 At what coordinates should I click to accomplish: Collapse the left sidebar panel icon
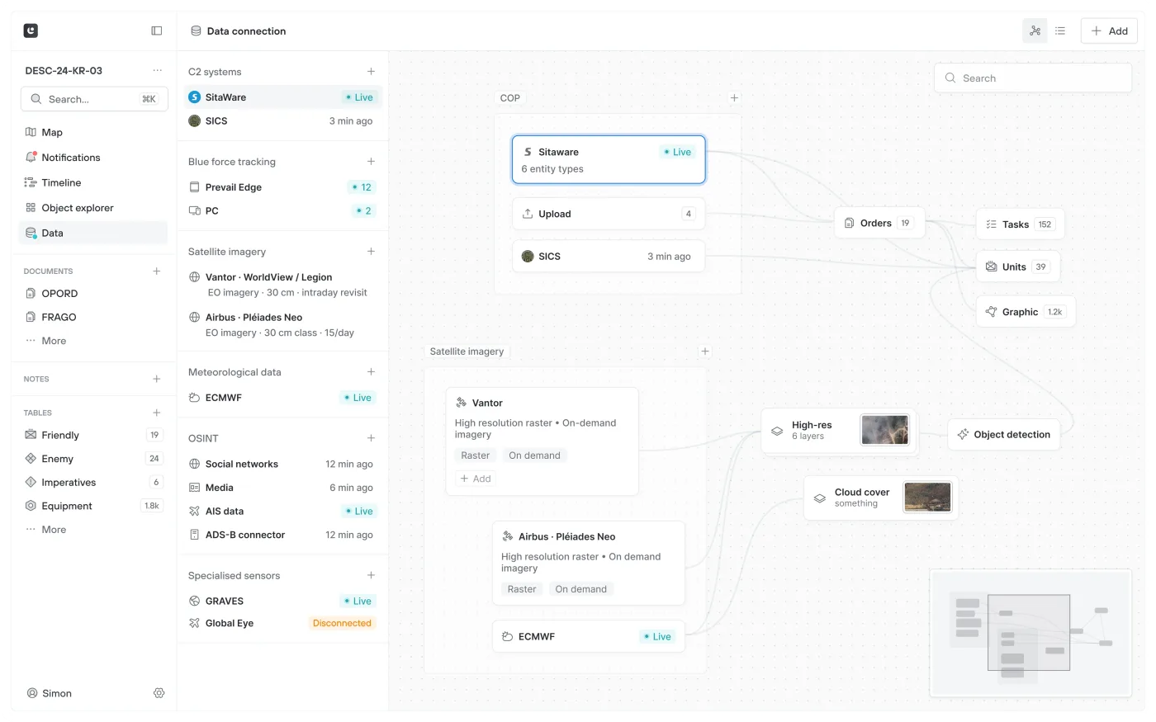[x=157, y=31]
